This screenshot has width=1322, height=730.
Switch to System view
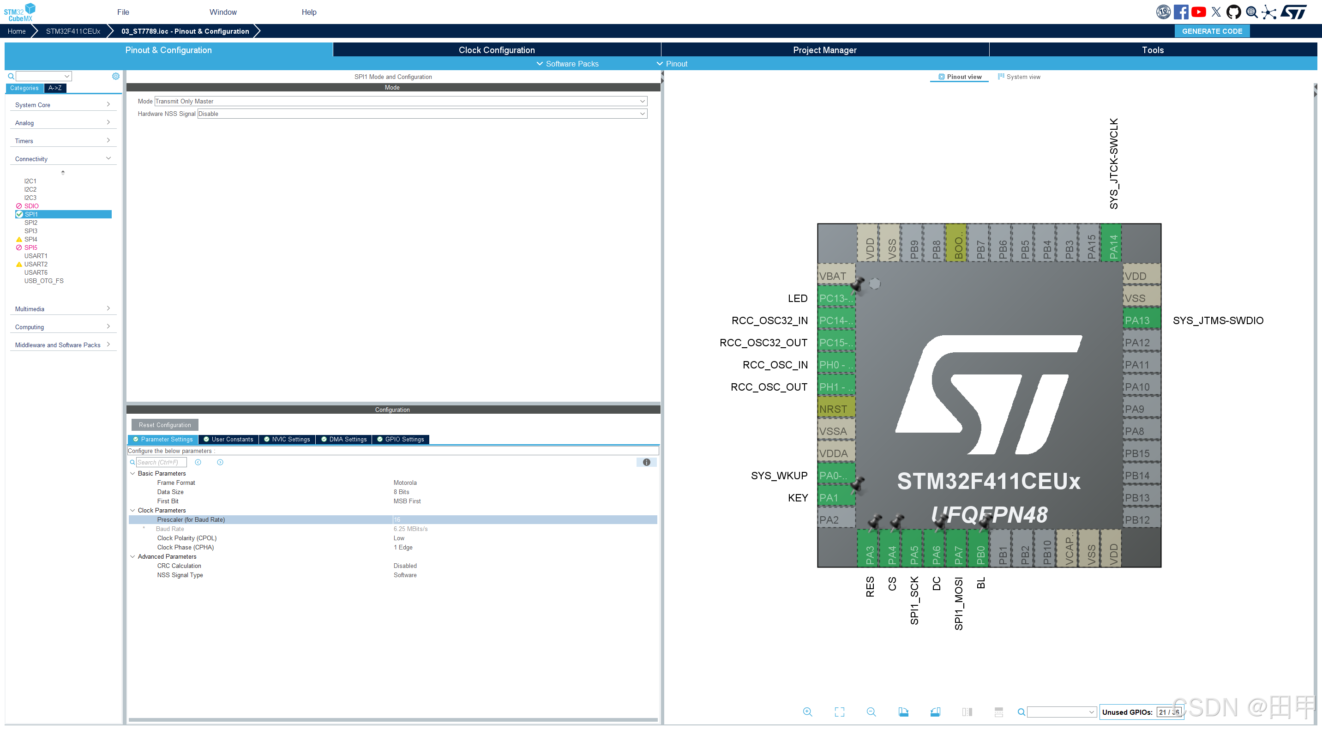click(1019, 77)
